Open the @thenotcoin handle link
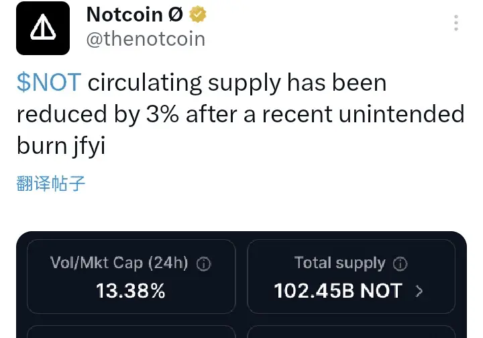 click(146, 39)
